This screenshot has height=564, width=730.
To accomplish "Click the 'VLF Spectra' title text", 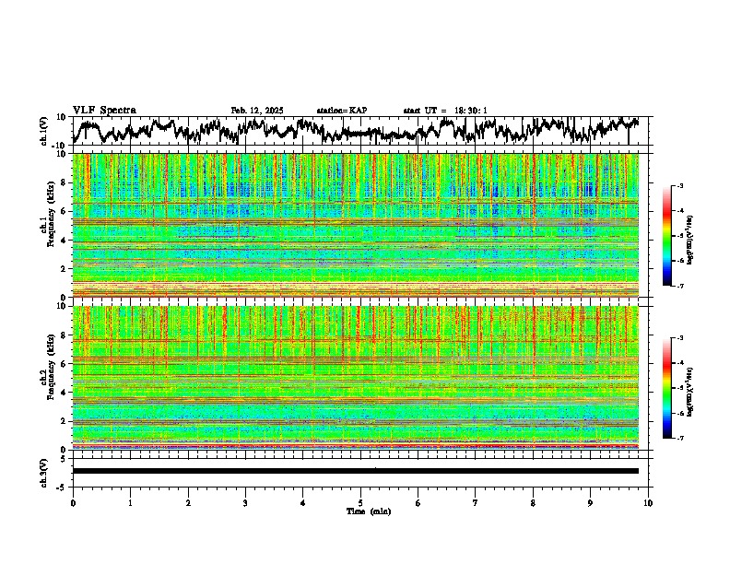I will [104, 111].
